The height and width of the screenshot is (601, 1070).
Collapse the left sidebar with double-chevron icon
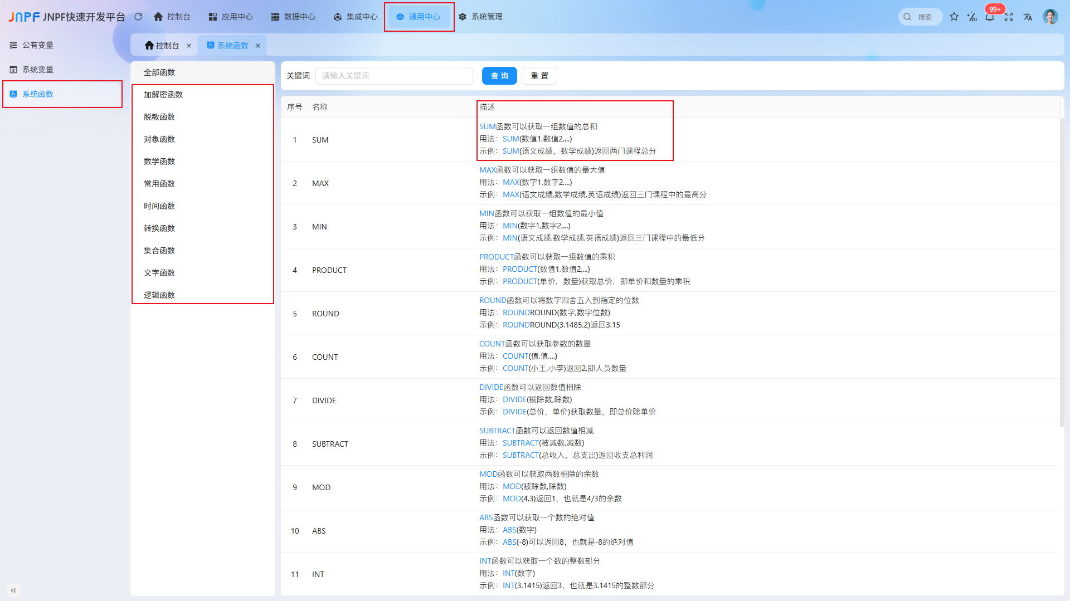[13, 590]
